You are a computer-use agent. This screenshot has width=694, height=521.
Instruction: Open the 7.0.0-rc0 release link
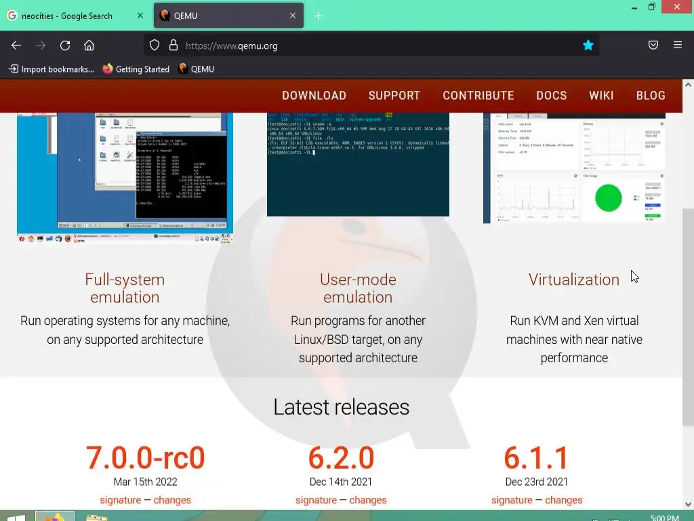pos(145,458)
